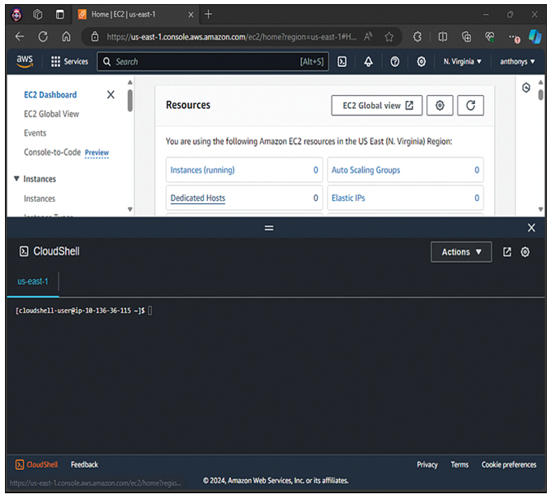Add this page to favorites star
551x499 pixels.
point(389,36)
